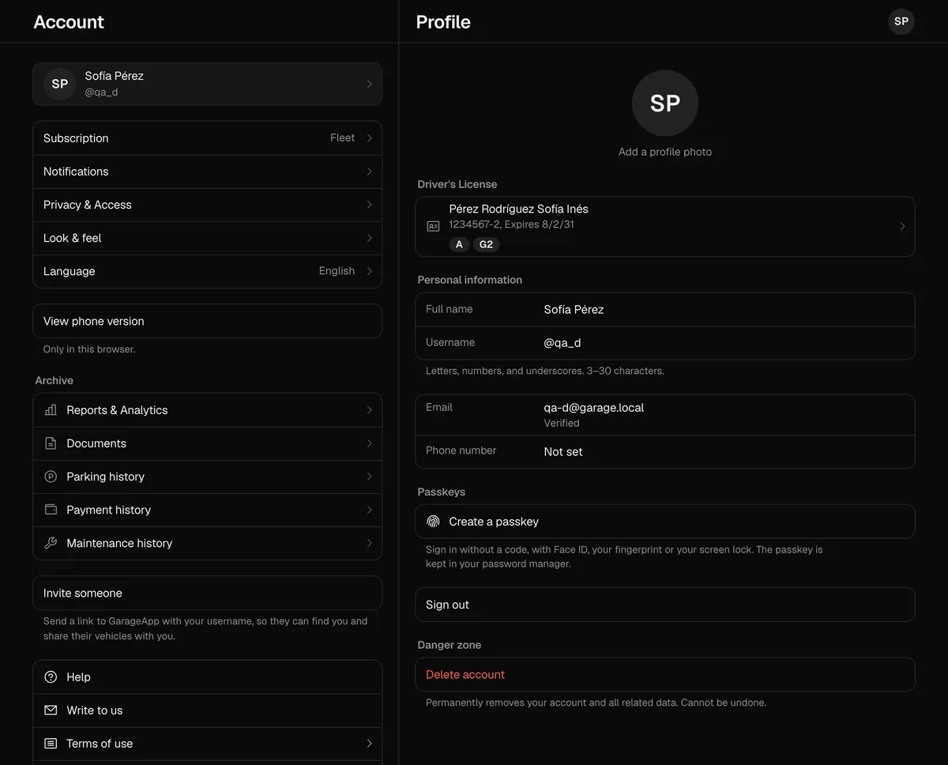Click the Phone number Not set field
This screenshot has width=948, height=765.
coord(665,451)
